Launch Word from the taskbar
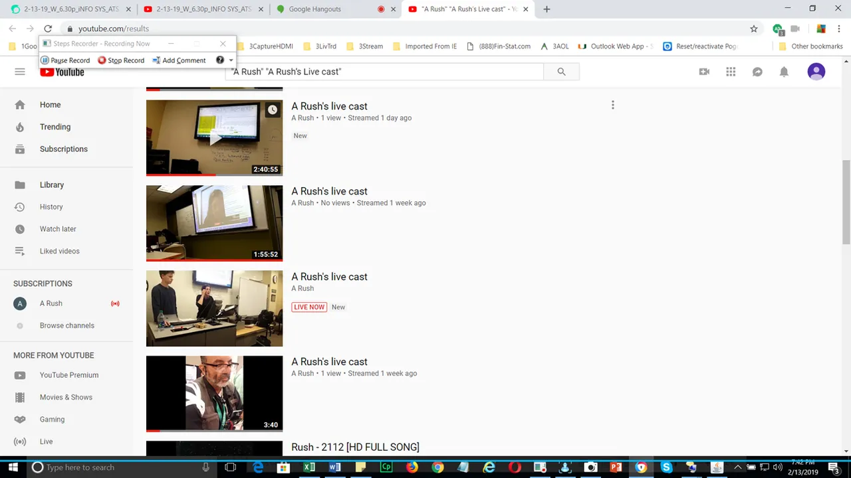 click(334, 467)
